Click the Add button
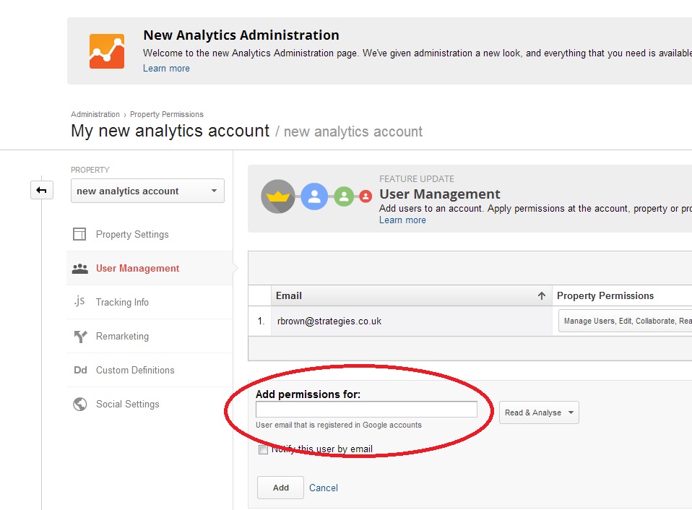Screen dimensions: 692x510 [x=281, y=488]
